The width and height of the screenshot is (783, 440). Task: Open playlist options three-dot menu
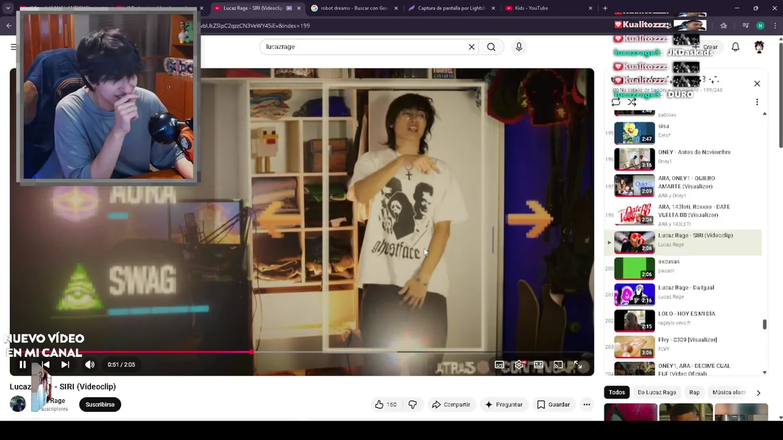pyautogui.click(x=757, y=102)
